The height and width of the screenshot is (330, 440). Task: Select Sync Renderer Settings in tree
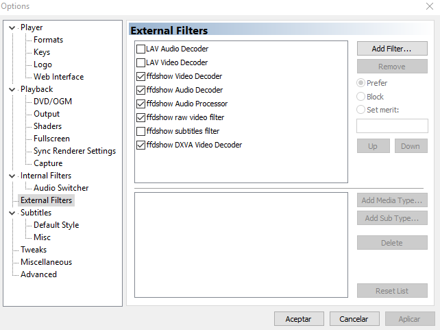[x=74, y=151]
